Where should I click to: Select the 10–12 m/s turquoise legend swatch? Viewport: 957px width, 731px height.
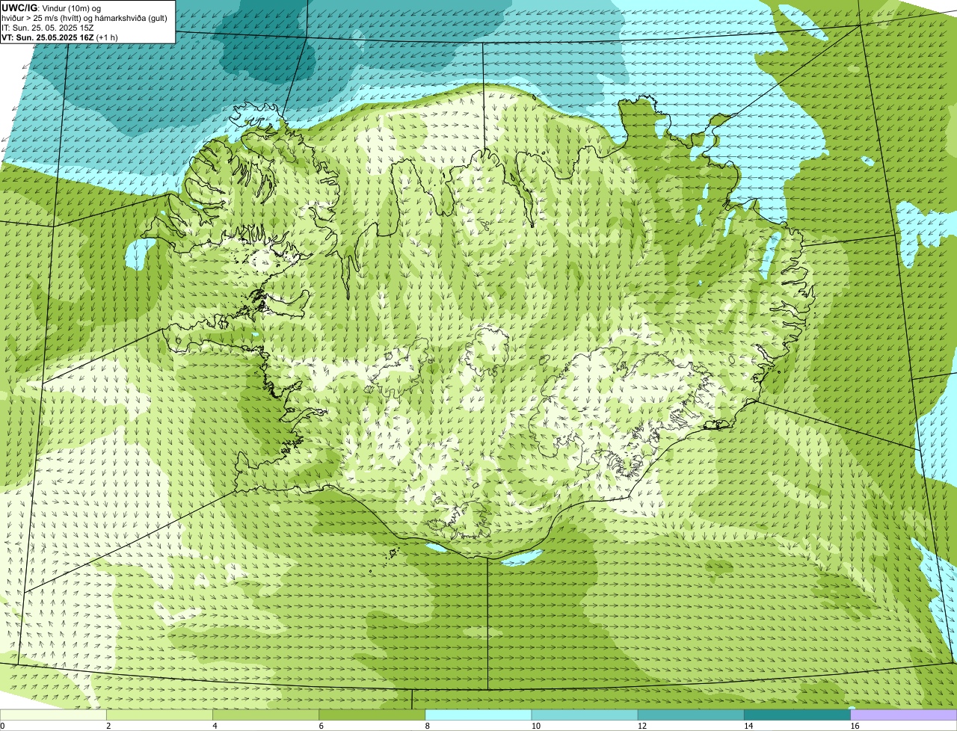585,715
